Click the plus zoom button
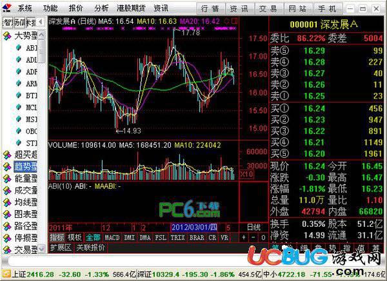387x281 pixels. pyautogui.click(x=244, y=238)
